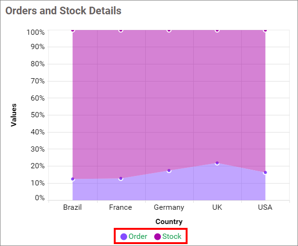Click the Stock legend circle icon

(158, 236)
